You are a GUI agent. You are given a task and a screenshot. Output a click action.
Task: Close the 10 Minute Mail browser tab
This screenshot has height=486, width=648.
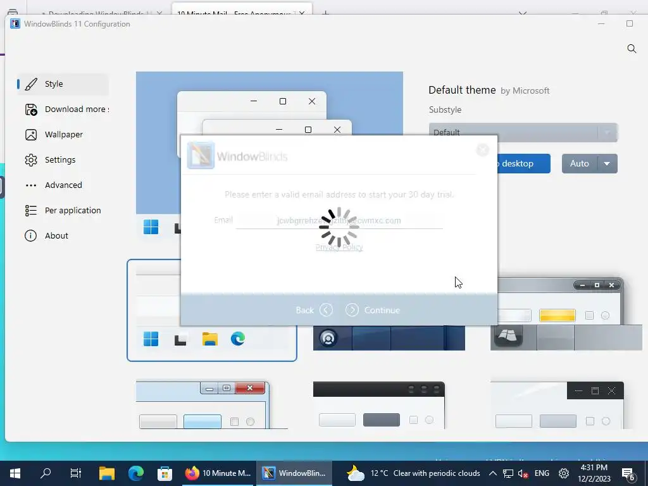[x=302, y=13]
